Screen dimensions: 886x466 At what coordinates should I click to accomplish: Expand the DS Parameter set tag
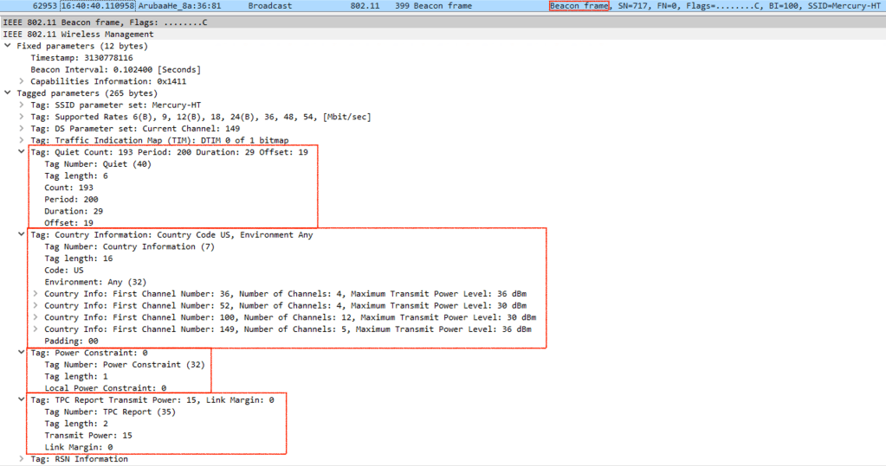tap(22, 128)
